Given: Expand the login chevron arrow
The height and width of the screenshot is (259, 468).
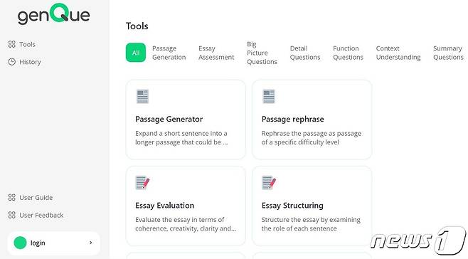Looking at the screenshot, I should point(91,243).
